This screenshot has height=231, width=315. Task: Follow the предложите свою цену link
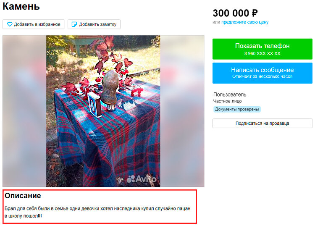tap(245, 22)
